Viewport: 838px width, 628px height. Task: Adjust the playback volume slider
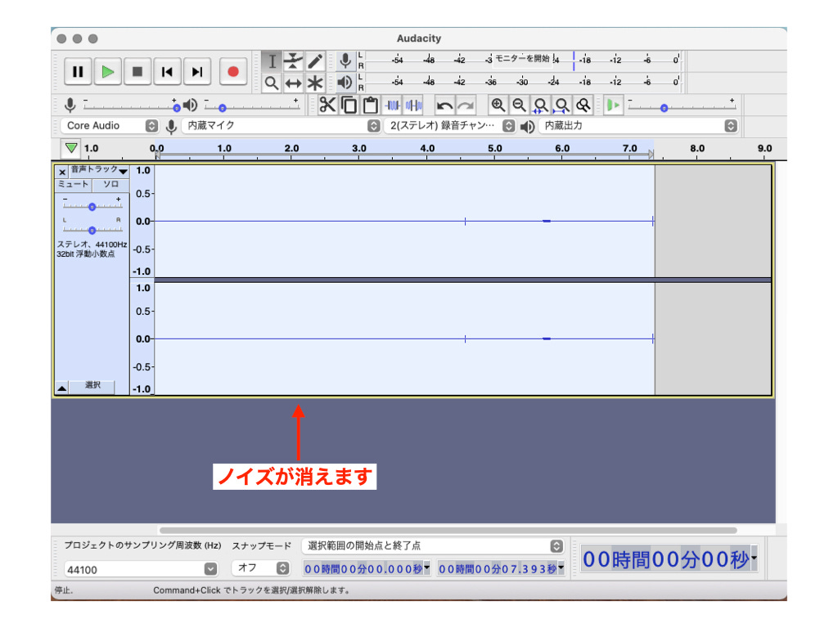coord(251,105)
